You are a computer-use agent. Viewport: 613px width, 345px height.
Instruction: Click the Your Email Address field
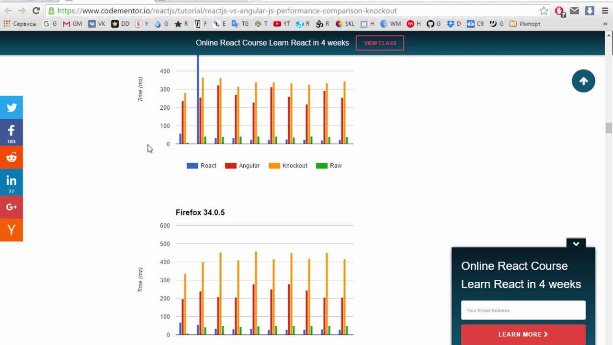coord(523,310)
